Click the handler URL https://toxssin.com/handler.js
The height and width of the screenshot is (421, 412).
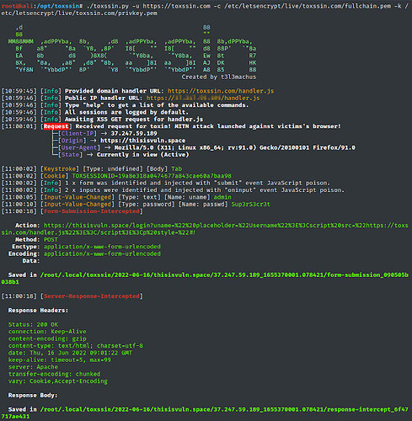pyautogui.click(x=221, y=91)
